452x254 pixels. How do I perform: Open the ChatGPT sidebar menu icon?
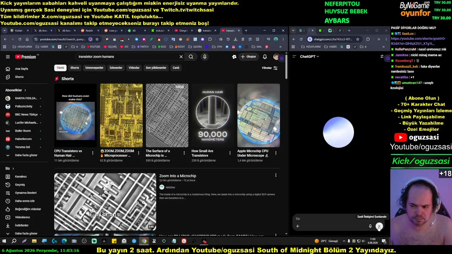point(294,56)
